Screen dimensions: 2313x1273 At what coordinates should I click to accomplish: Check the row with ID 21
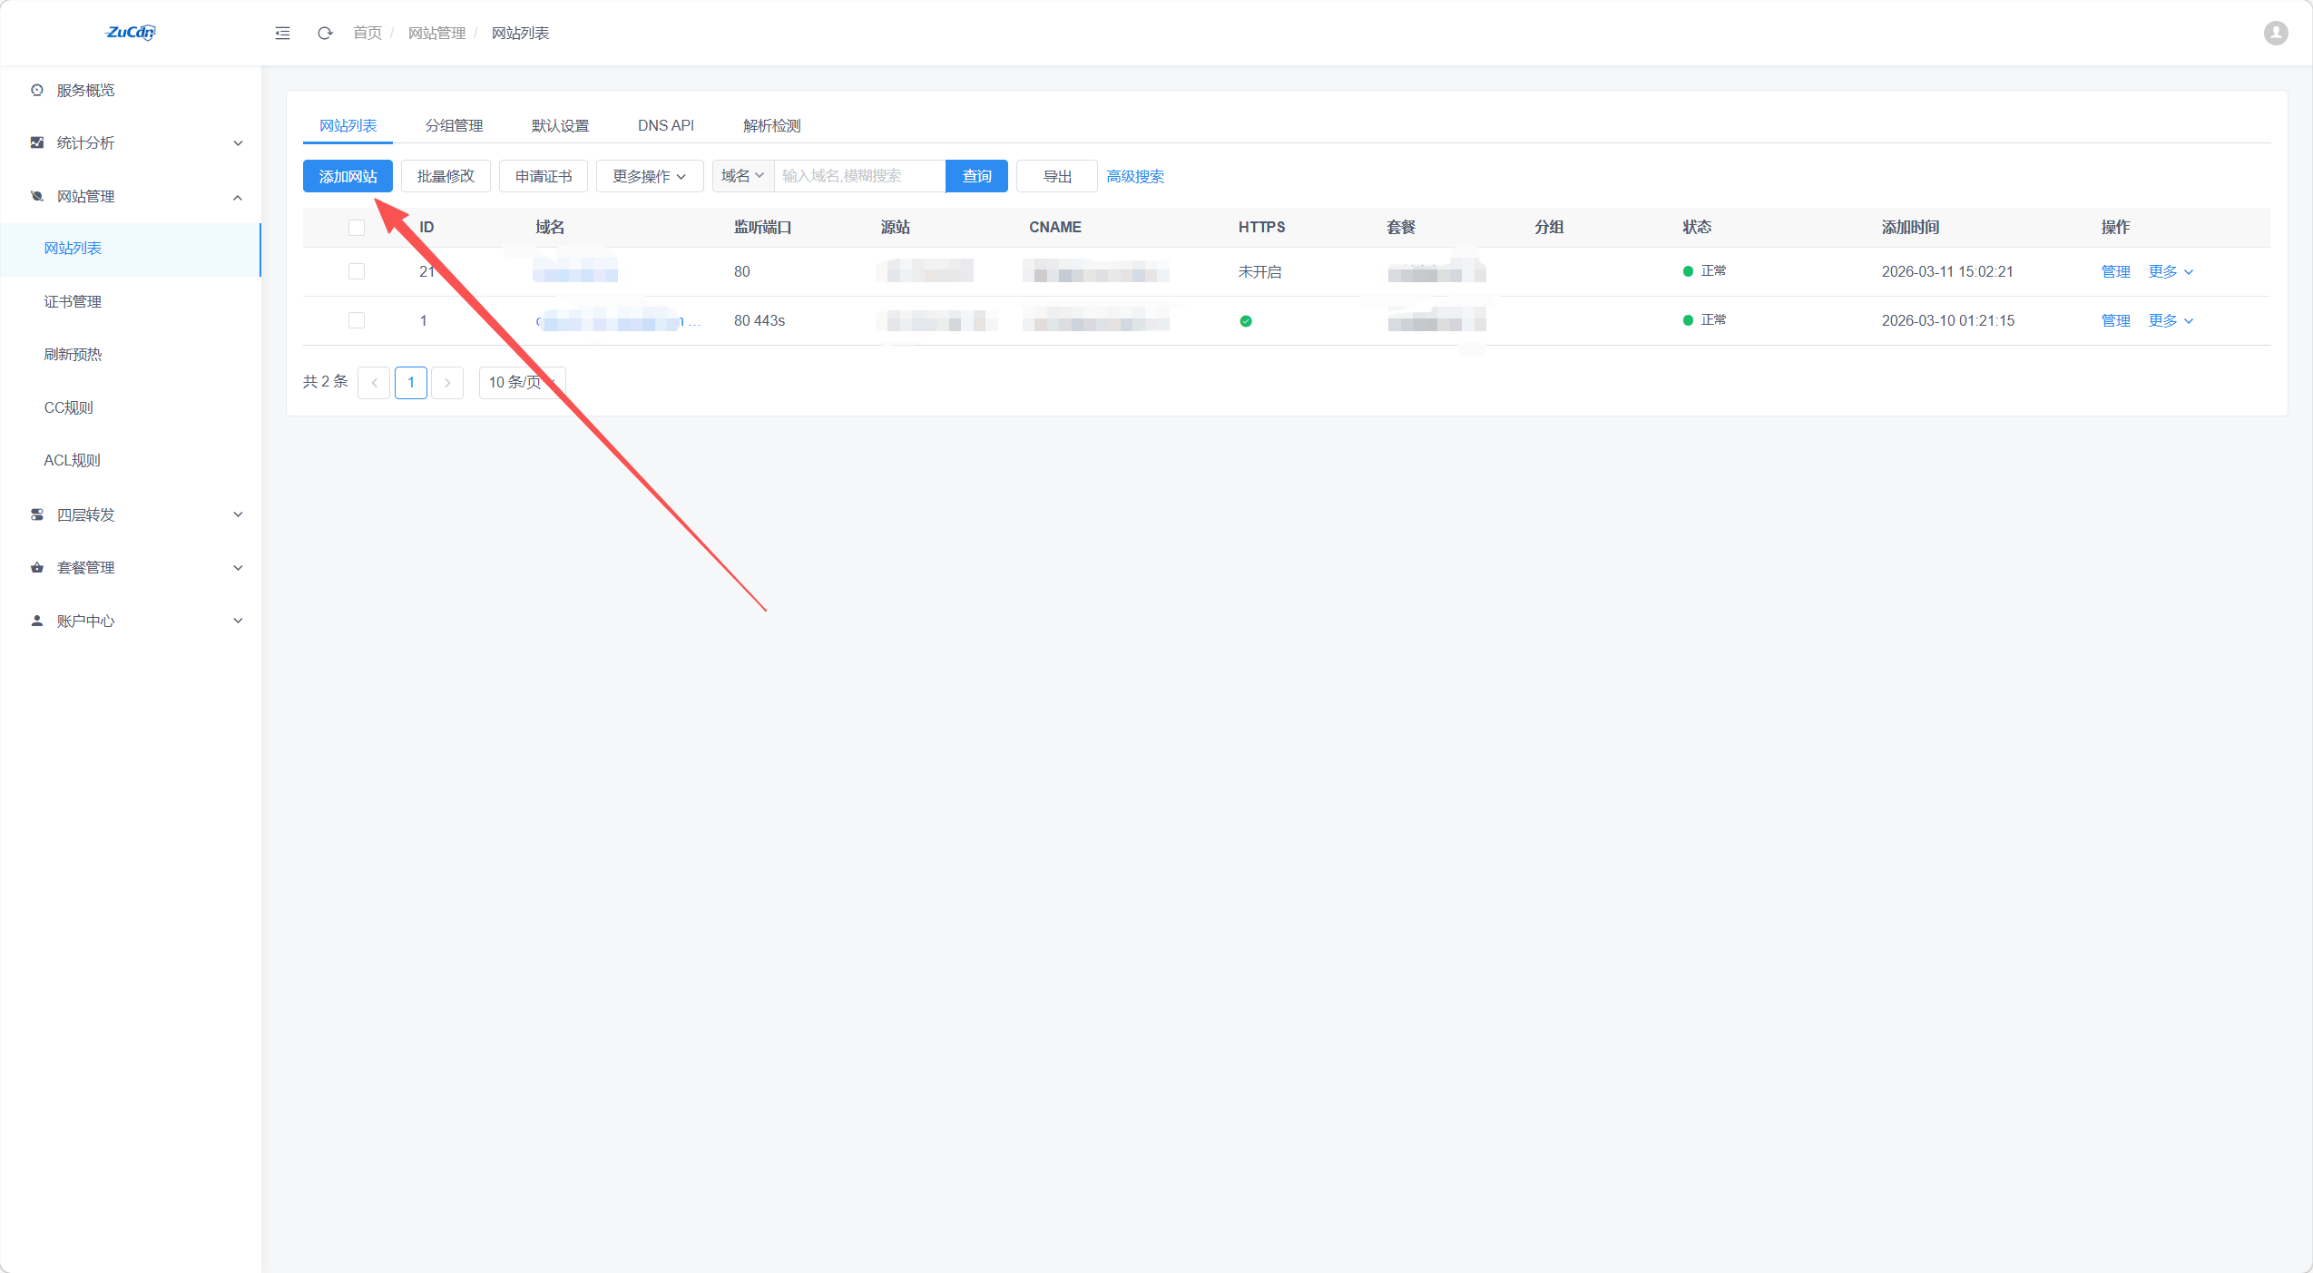pos(357,271)
